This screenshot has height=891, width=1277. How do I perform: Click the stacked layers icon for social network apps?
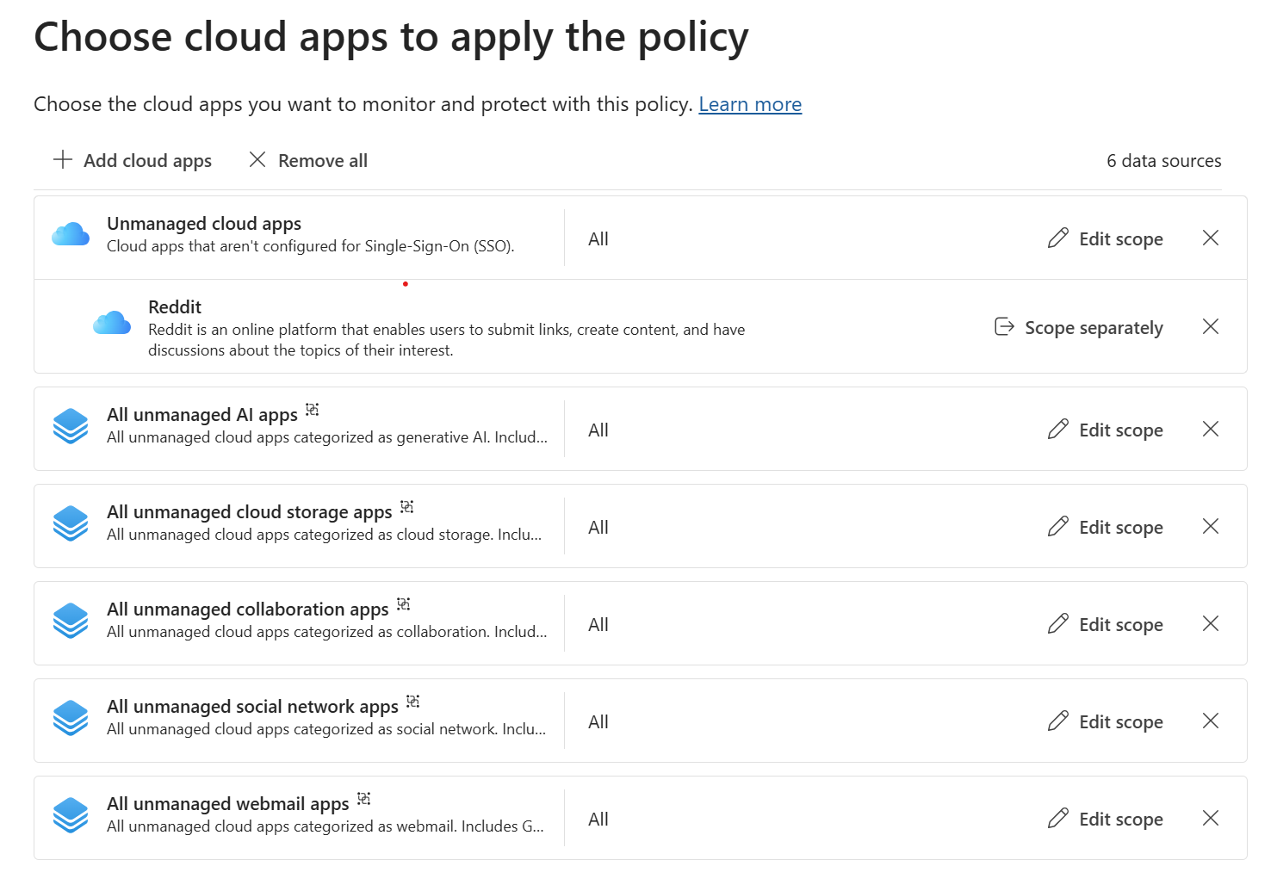(x=70, y=717)
